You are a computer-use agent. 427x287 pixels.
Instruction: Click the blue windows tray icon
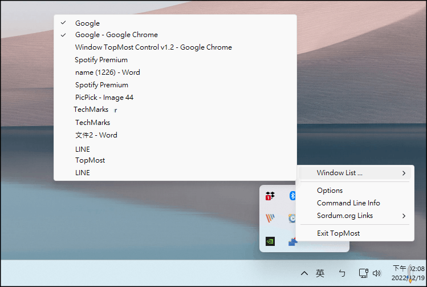click(x=292, y=241)
